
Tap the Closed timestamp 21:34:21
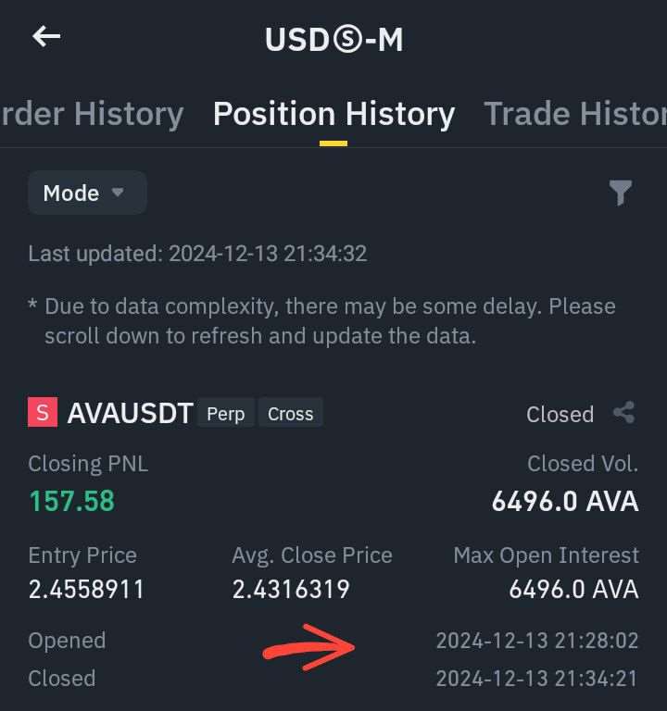click(536, 679)
